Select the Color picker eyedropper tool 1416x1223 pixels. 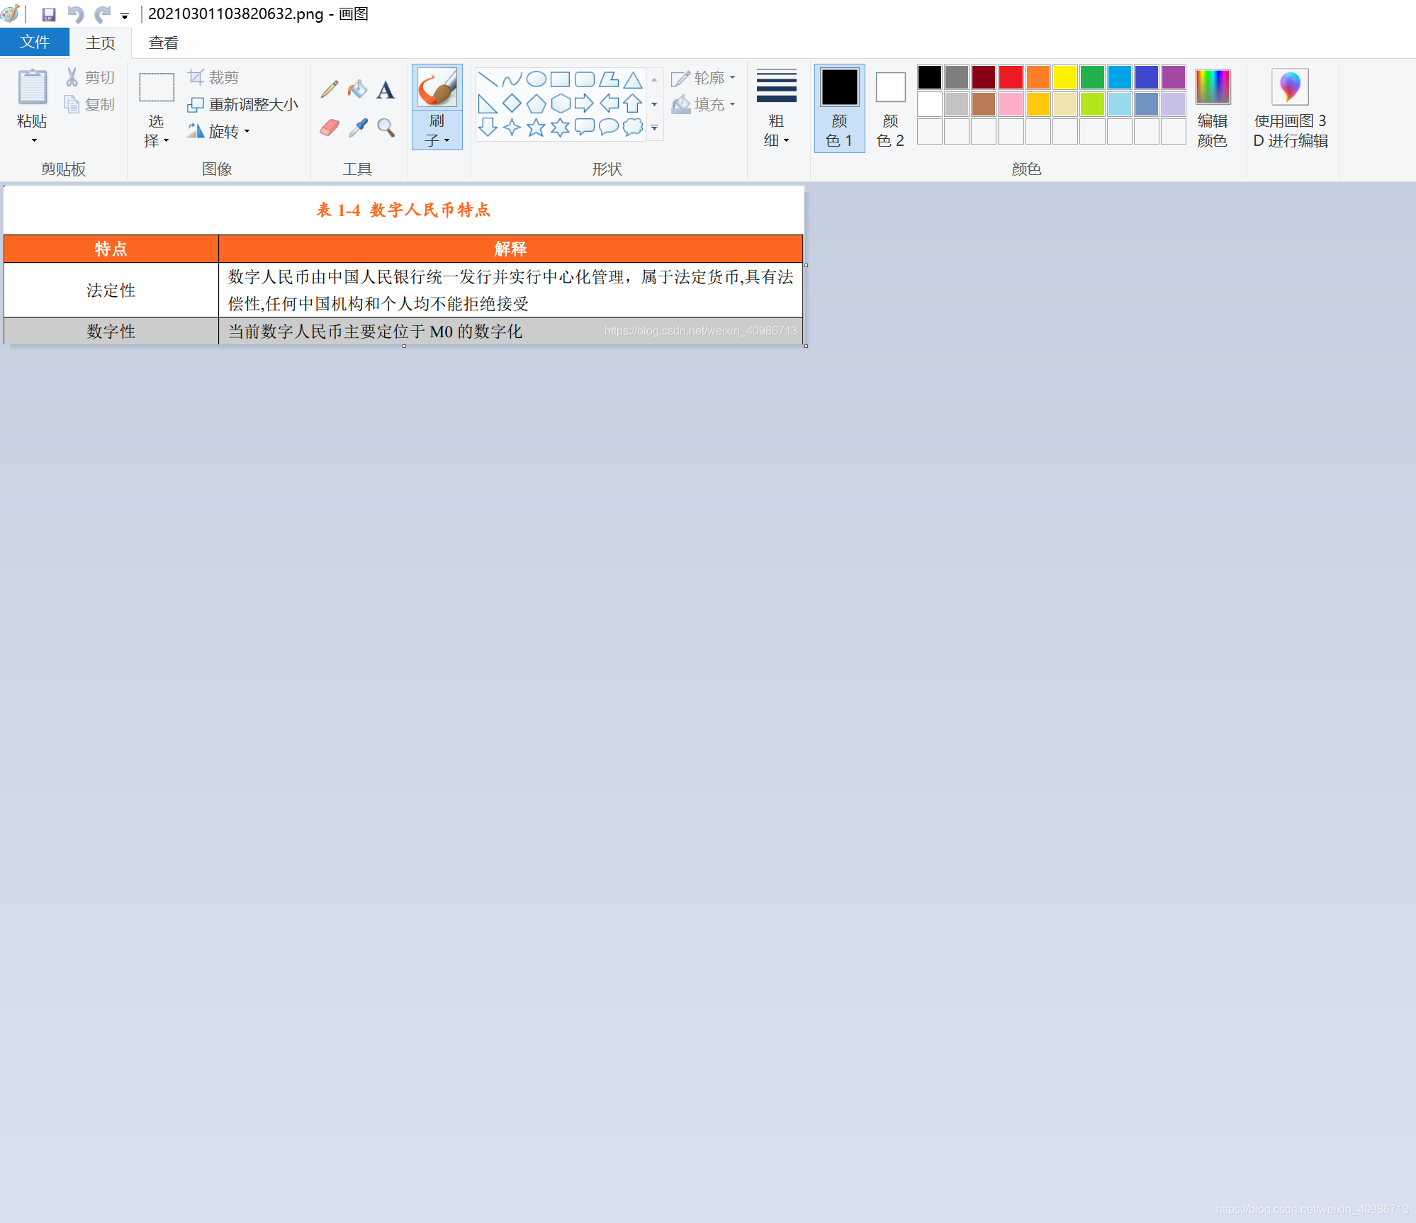(358, 128)
